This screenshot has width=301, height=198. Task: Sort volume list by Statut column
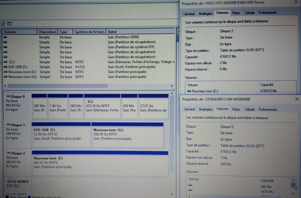(x=112, y=32)
